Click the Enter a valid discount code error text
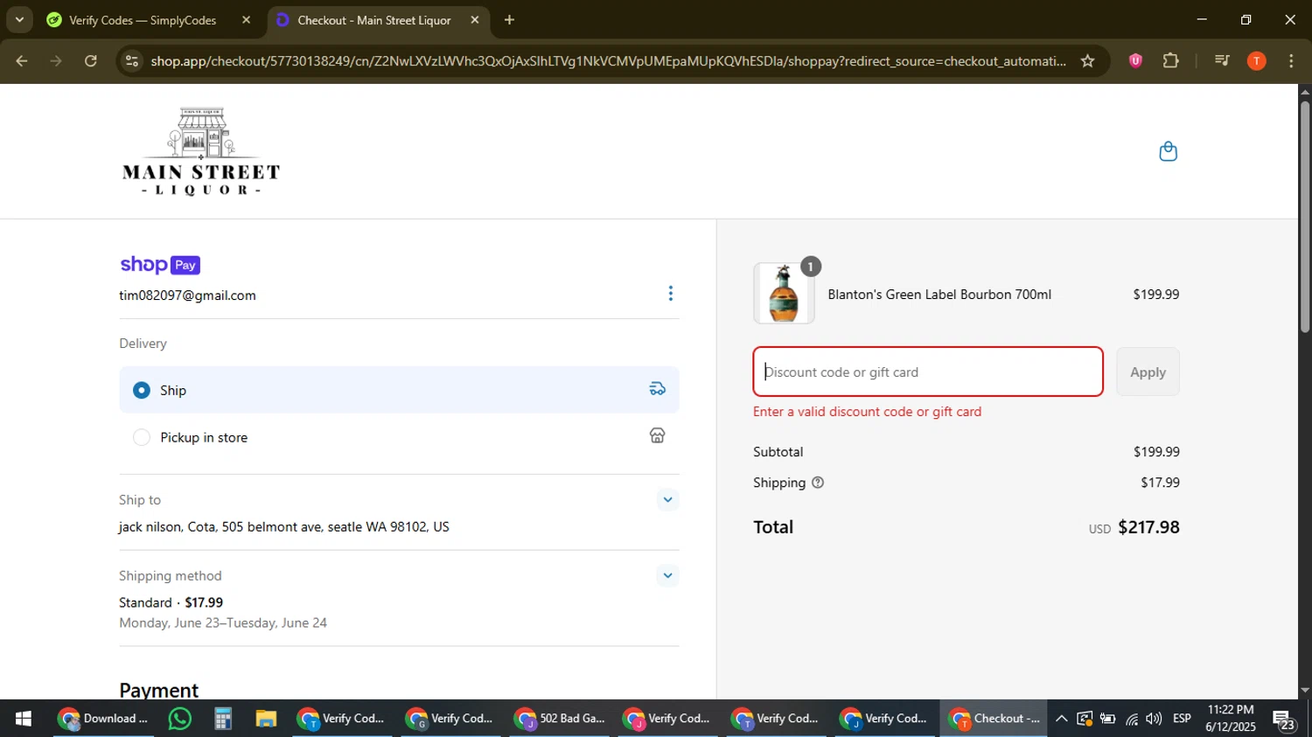1312x737 pixels. tap(868, 412)
